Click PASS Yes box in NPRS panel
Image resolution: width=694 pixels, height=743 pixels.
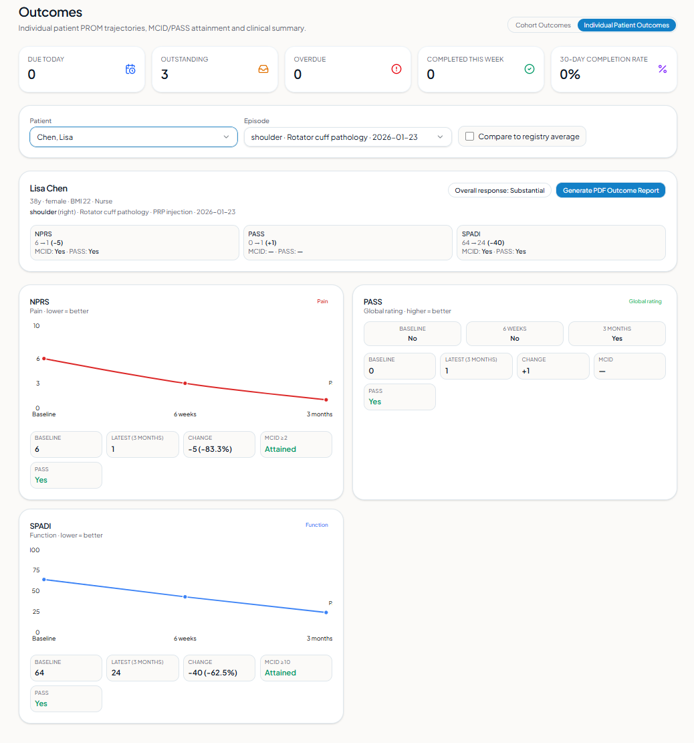66,475
